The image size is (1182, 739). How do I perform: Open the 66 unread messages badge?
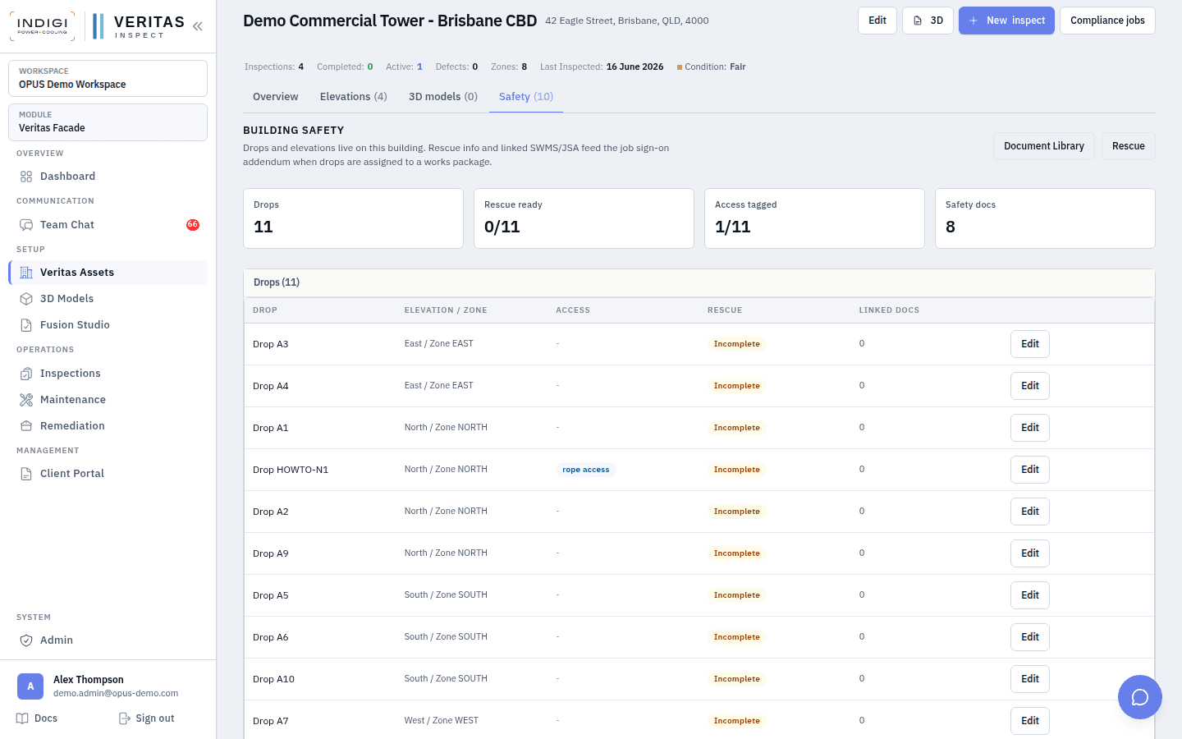coord(193,224)
